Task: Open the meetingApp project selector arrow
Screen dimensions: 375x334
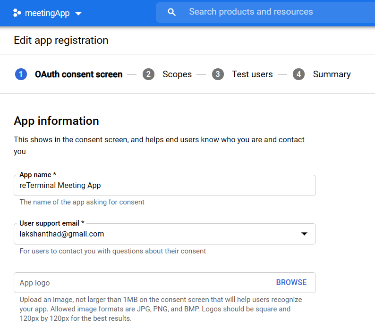Action: [78, 13]
